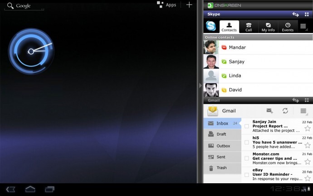Switch to Skype Call tab

tap(249, 26)
